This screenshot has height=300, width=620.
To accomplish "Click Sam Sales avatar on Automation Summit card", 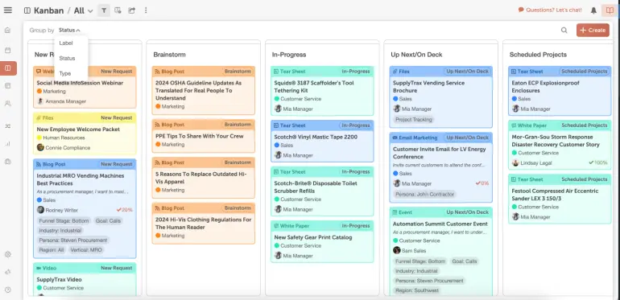I will [397, 250].
